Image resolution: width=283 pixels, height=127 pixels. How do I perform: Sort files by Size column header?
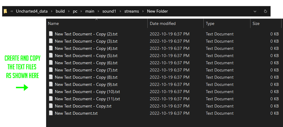[x=256, y=23]
